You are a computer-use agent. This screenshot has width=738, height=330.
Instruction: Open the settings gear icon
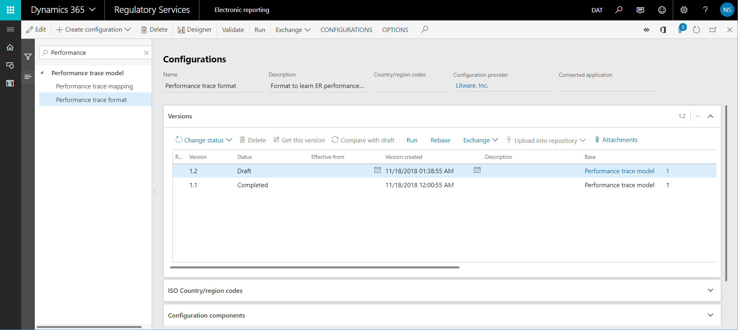pos(684,10)
